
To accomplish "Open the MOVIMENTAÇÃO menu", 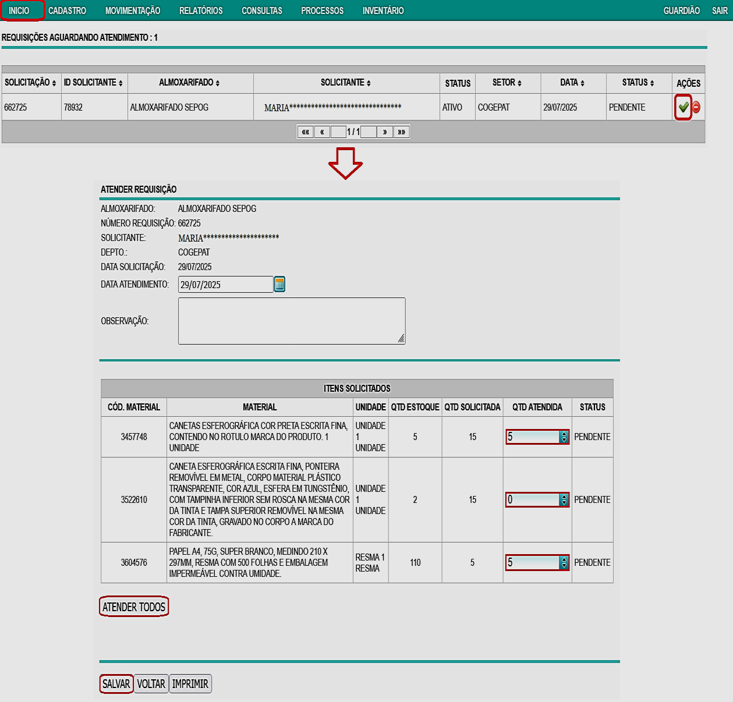I will point(133,10).
